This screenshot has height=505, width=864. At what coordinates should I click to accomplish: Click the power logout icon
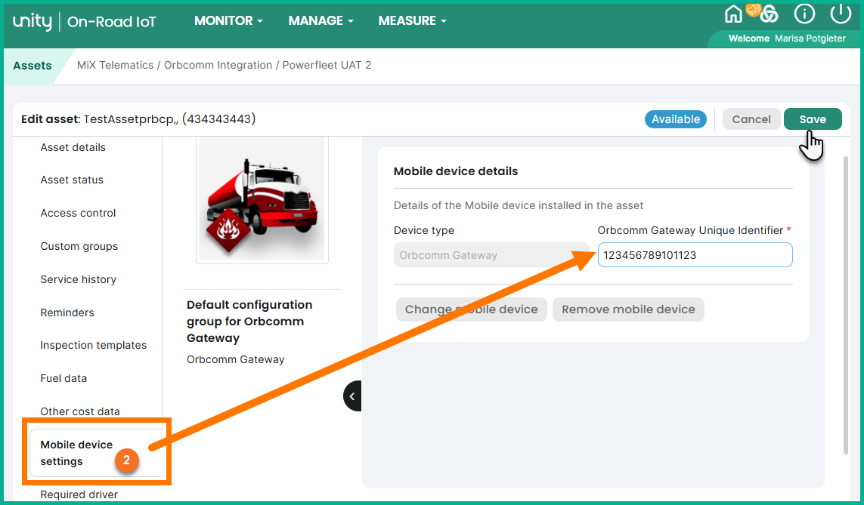pyautogui.click(x=840, y=14)
